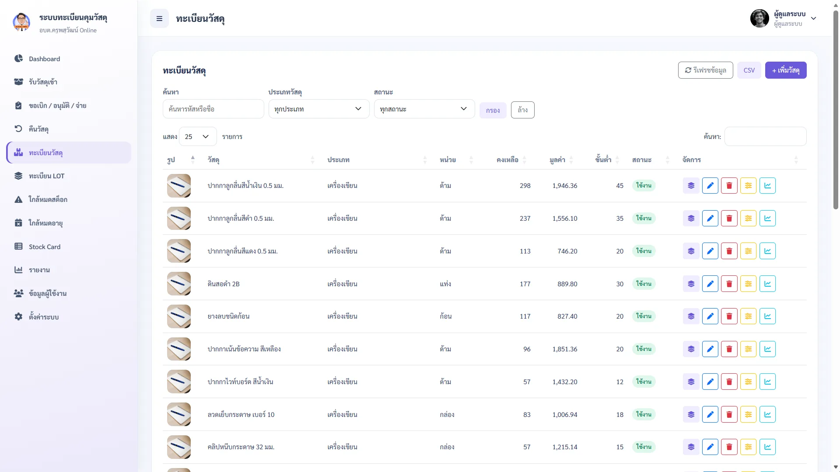The image size is (840, 472).
Task: Focus the table ค้นหา: search box
Action: pyautogui.click(x=765, y=136)
